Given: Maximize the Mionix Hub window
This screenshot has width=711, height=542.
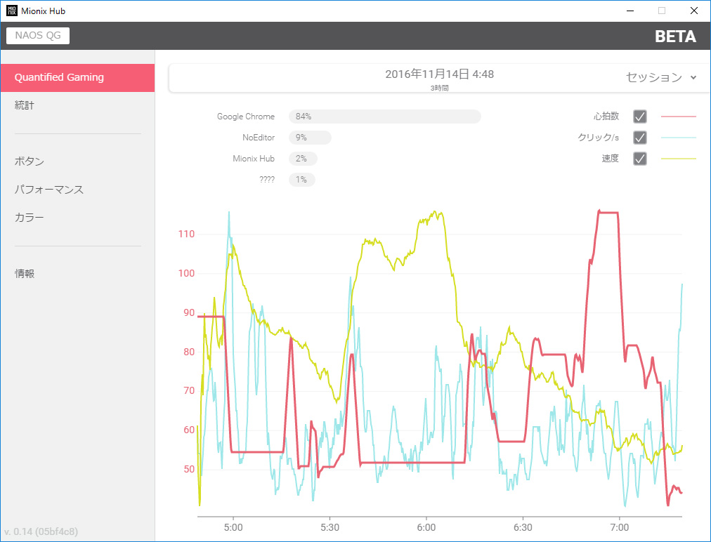Looking at the screenshot, I should tap(662, 11).
